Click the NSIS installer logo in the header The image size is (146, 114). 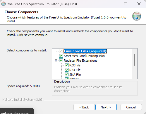coord(137,16)
